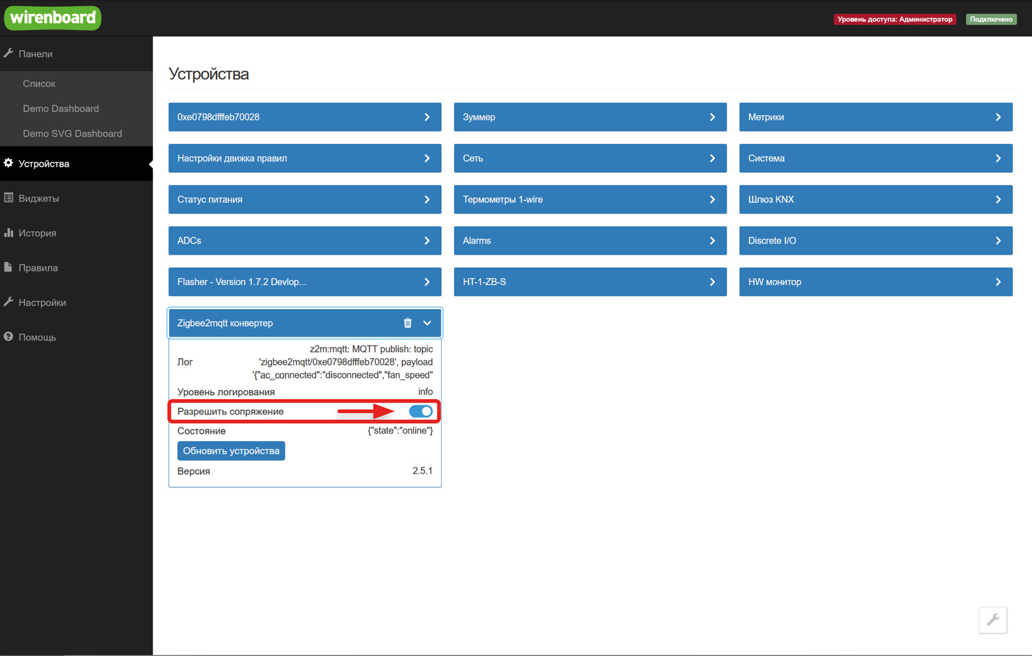Click the Уровень доступа: Администратор badge
Image resolution: width=1032 pixels, height=656 pixels.
[x=894, y=19]
